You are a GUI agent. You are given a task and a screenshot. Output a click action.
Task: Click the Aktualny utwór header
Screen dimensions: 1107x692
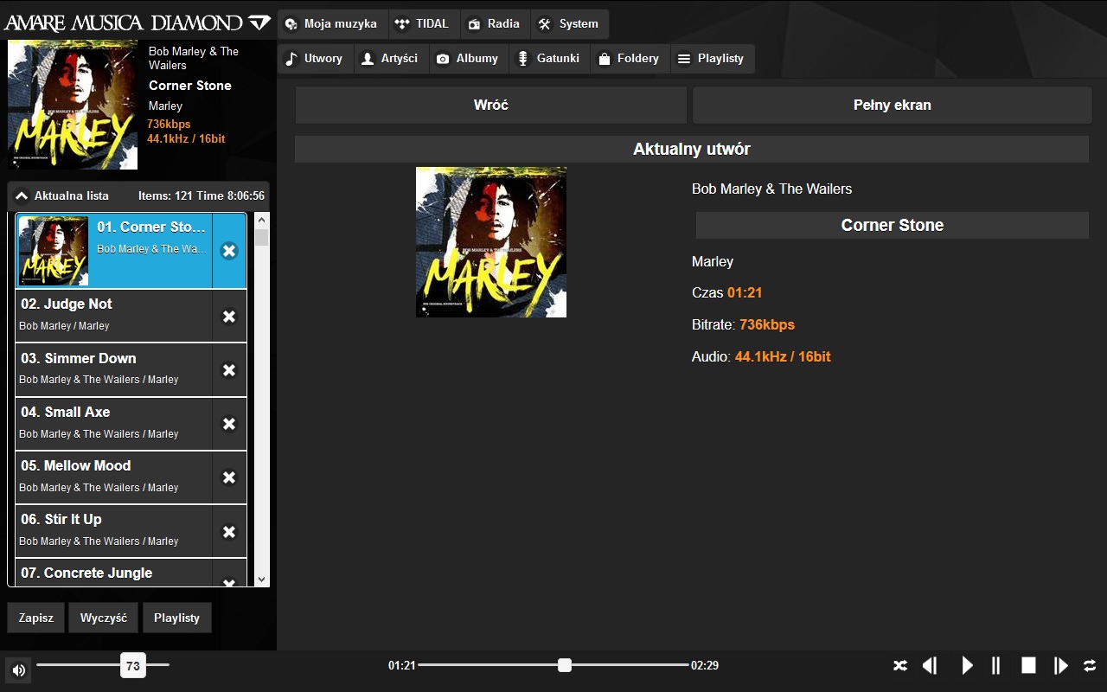pyautogui.click(x=692, y=149)
